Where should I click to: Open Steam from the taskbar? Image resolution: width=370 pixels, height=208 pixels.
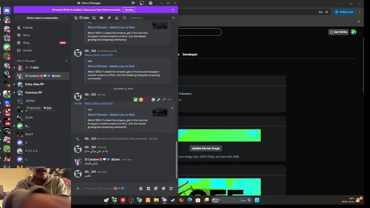[173, 200]
